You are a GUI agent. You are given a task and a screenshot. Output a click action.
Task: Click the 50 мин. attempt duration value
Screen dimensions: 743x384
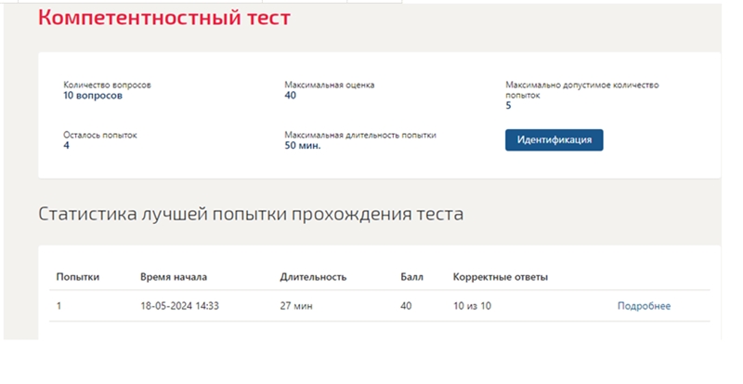303,146
